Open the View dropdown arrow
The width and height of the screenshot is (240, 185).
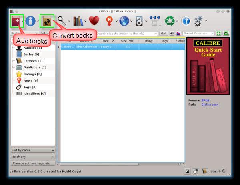(x=69, y=21)
